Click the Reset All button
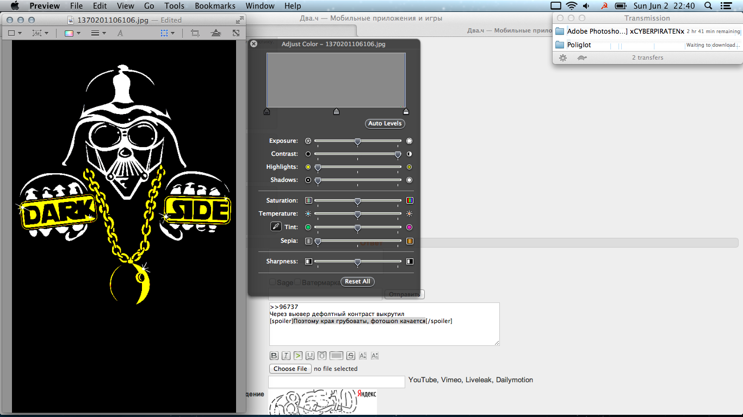The width and height of the screenshot is (743, 417). pos(357,281)
